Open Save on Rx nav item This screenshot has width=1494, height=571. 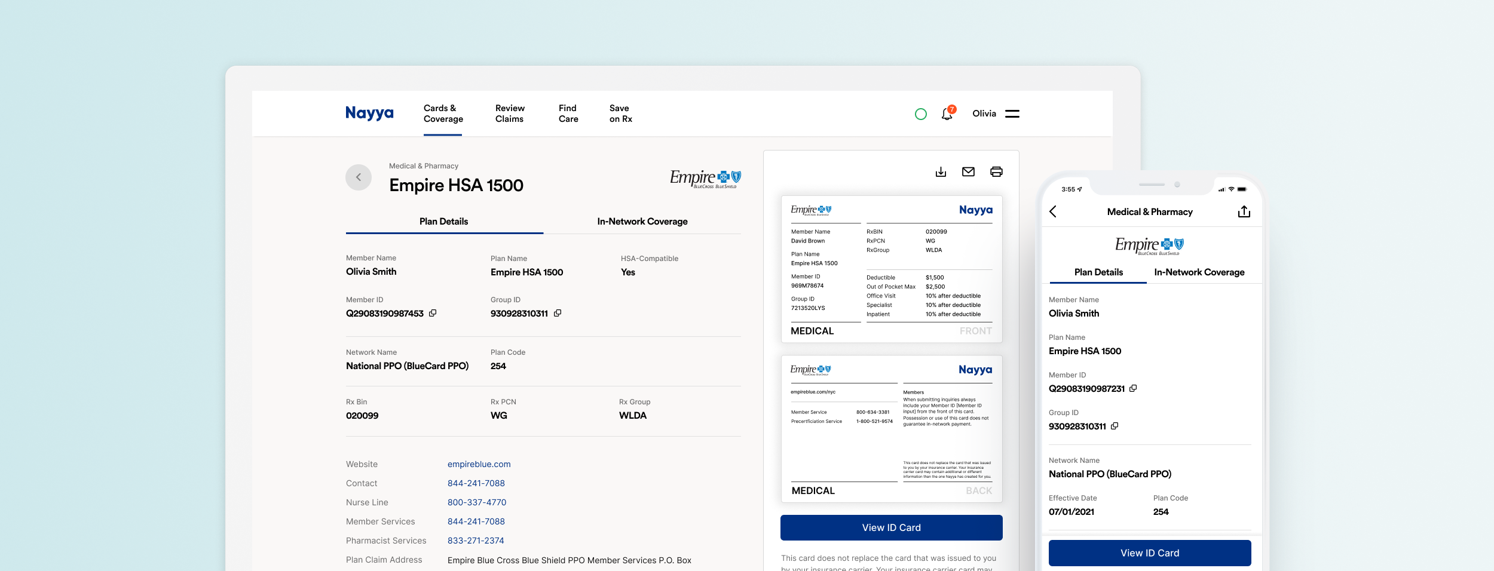621,113
